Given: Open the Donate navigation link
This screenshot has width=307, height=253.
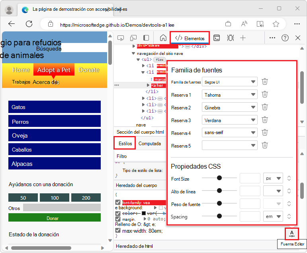Looking at the screenshot, I should [x=89, y=70].
